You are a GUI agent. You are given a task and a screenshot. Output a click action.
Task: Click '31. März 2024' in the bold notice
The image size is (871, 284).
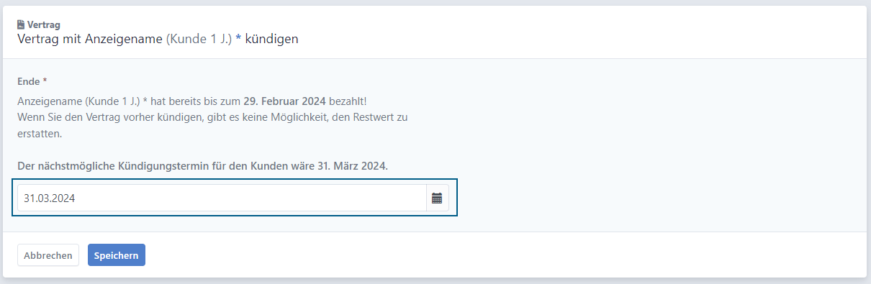(352, 165)
